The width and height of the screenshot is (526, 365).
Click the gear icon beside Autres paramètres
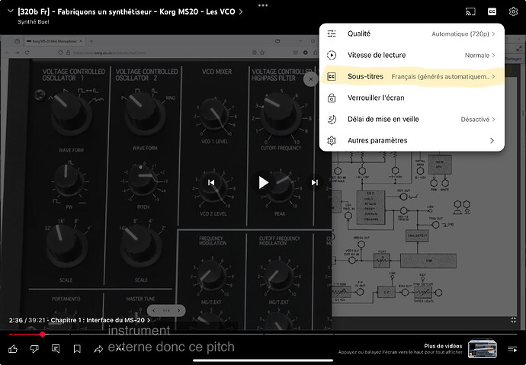coord(332,140)
